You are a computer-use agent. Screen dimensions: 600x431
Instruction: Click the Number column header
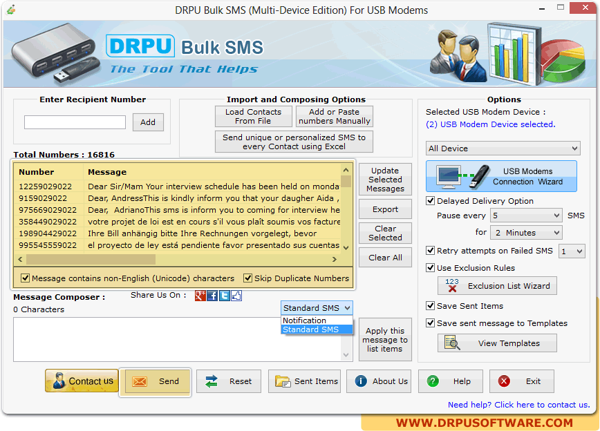48,172
